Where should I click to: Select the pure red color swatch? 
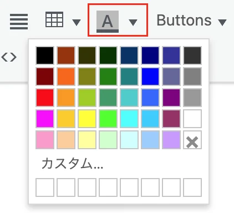pos(45,98)
